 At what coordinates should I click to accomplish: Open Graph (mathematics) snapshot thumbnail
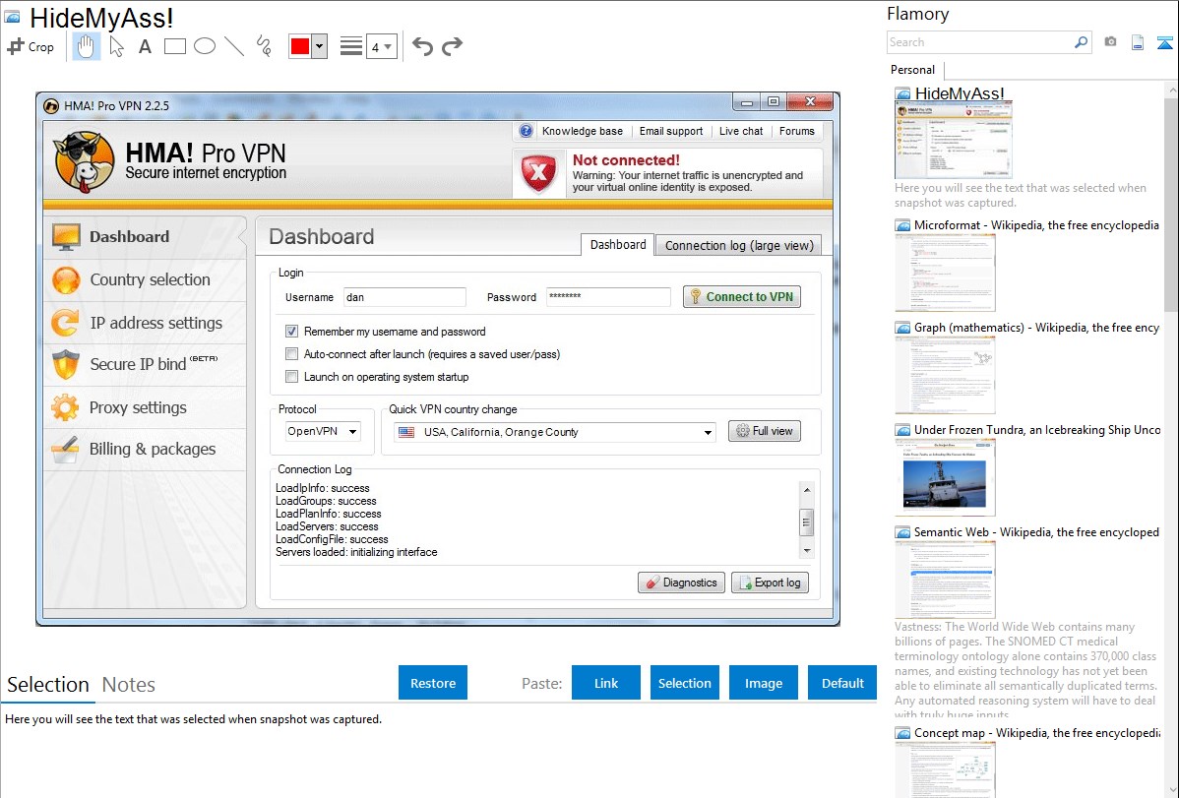click(x=945, y=375)
